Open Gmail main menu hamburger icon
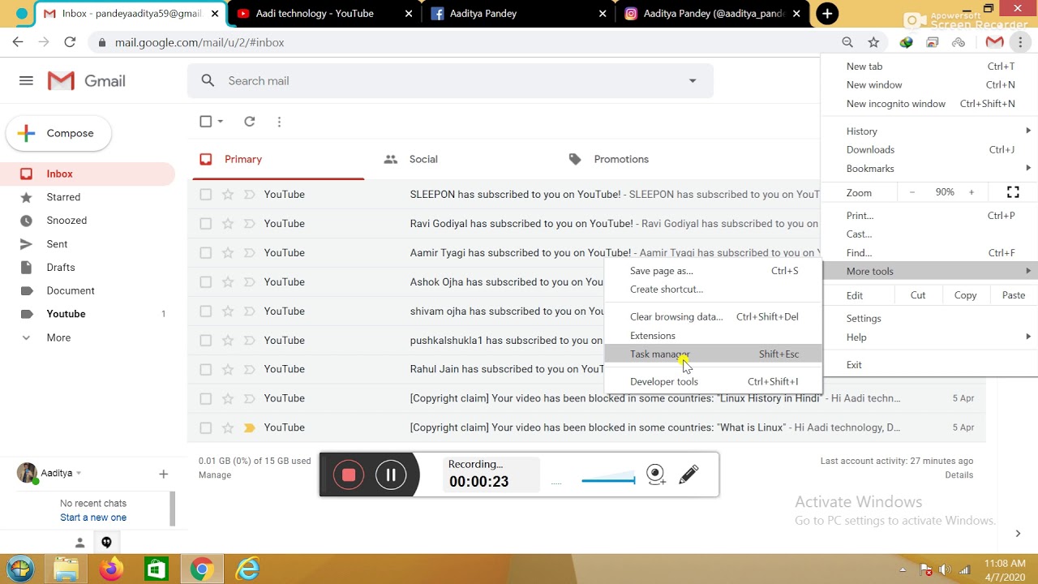 click(x=26, y=81)
